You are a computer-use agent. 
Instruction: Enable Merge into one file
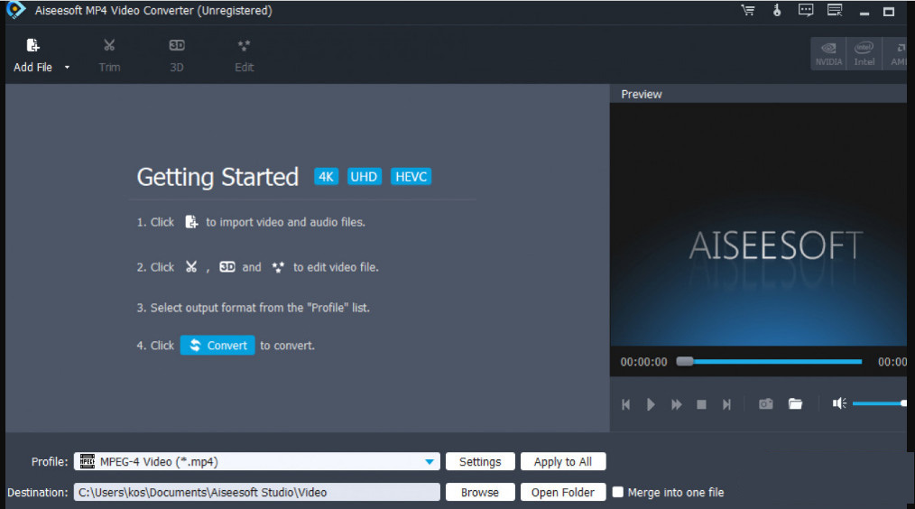click(x=617, y=492)
